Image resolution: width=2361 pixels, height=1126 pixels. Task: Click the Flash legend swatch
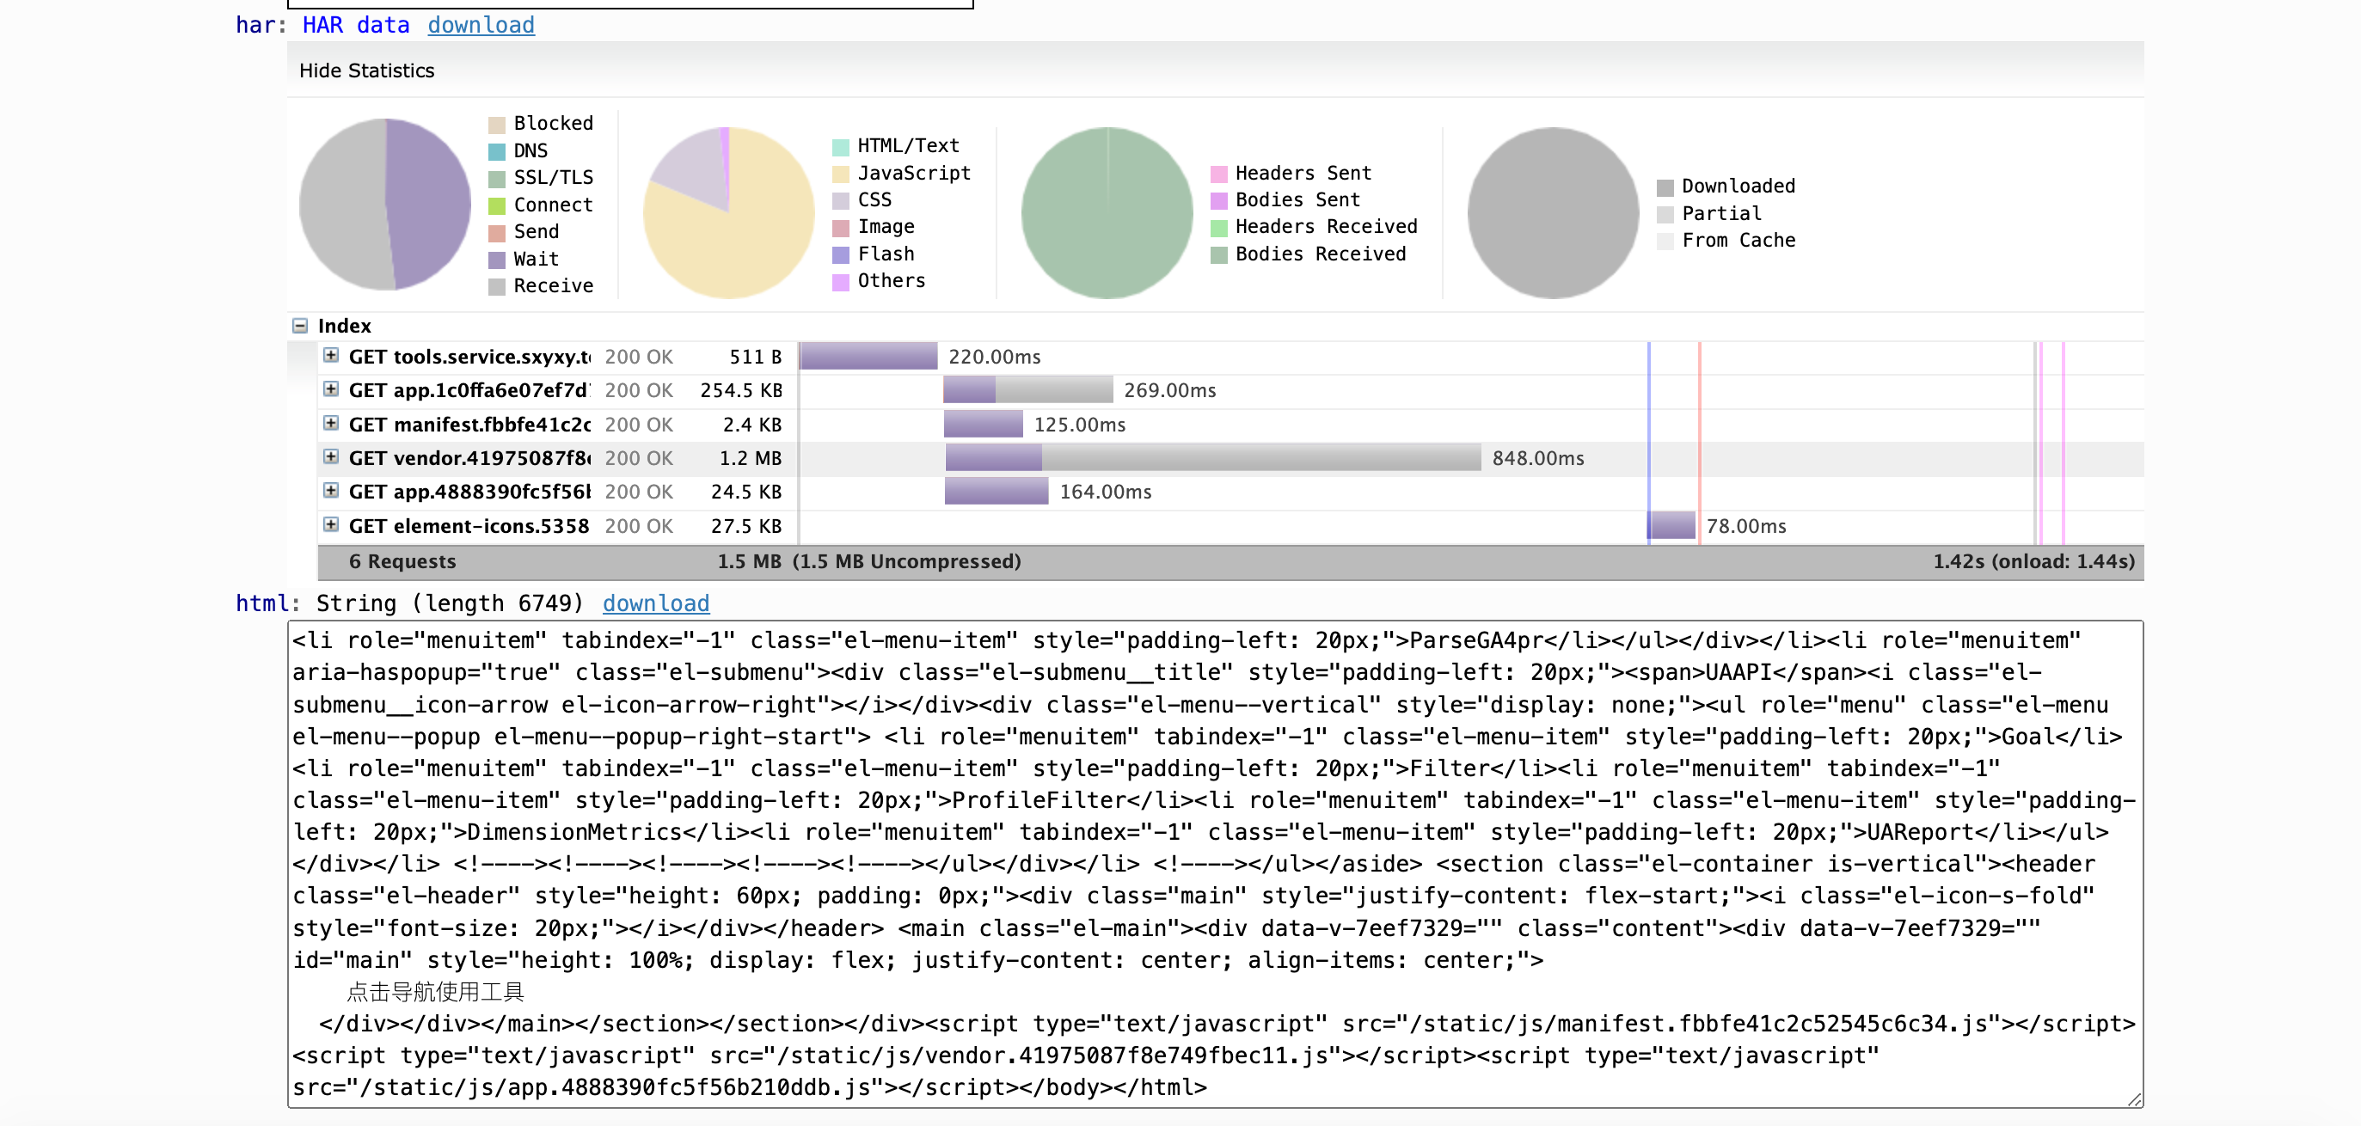pos(841,254)
